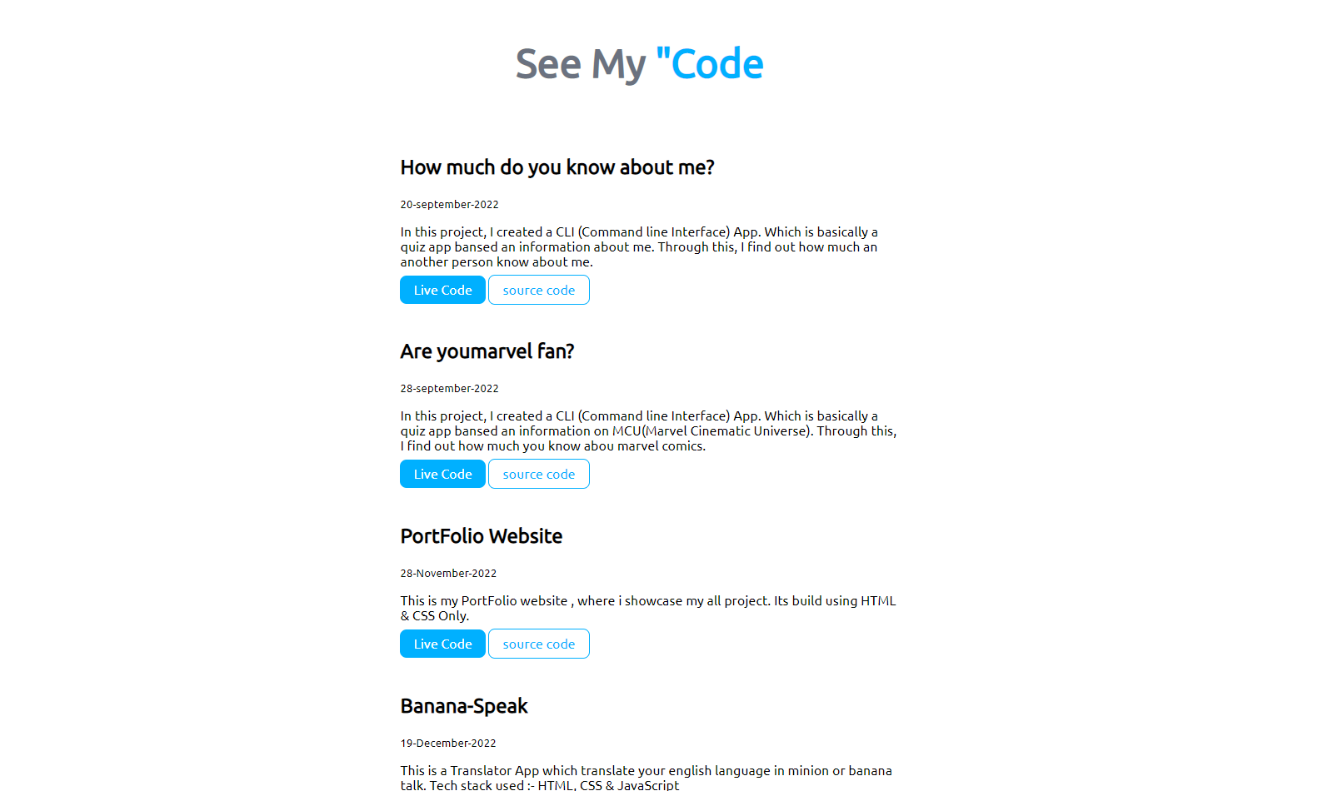Screen dimensions: 1333x791
Task: Select the "Banana-Speak" project heading
Action: [x=463, y=705]
